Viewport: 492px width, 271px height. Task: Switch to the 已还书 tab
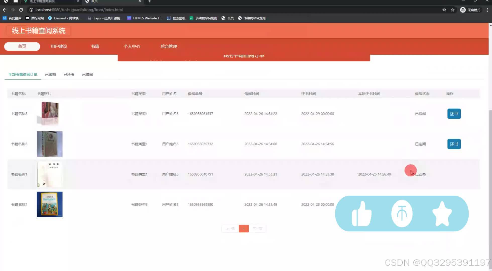[x=69, y=74]
